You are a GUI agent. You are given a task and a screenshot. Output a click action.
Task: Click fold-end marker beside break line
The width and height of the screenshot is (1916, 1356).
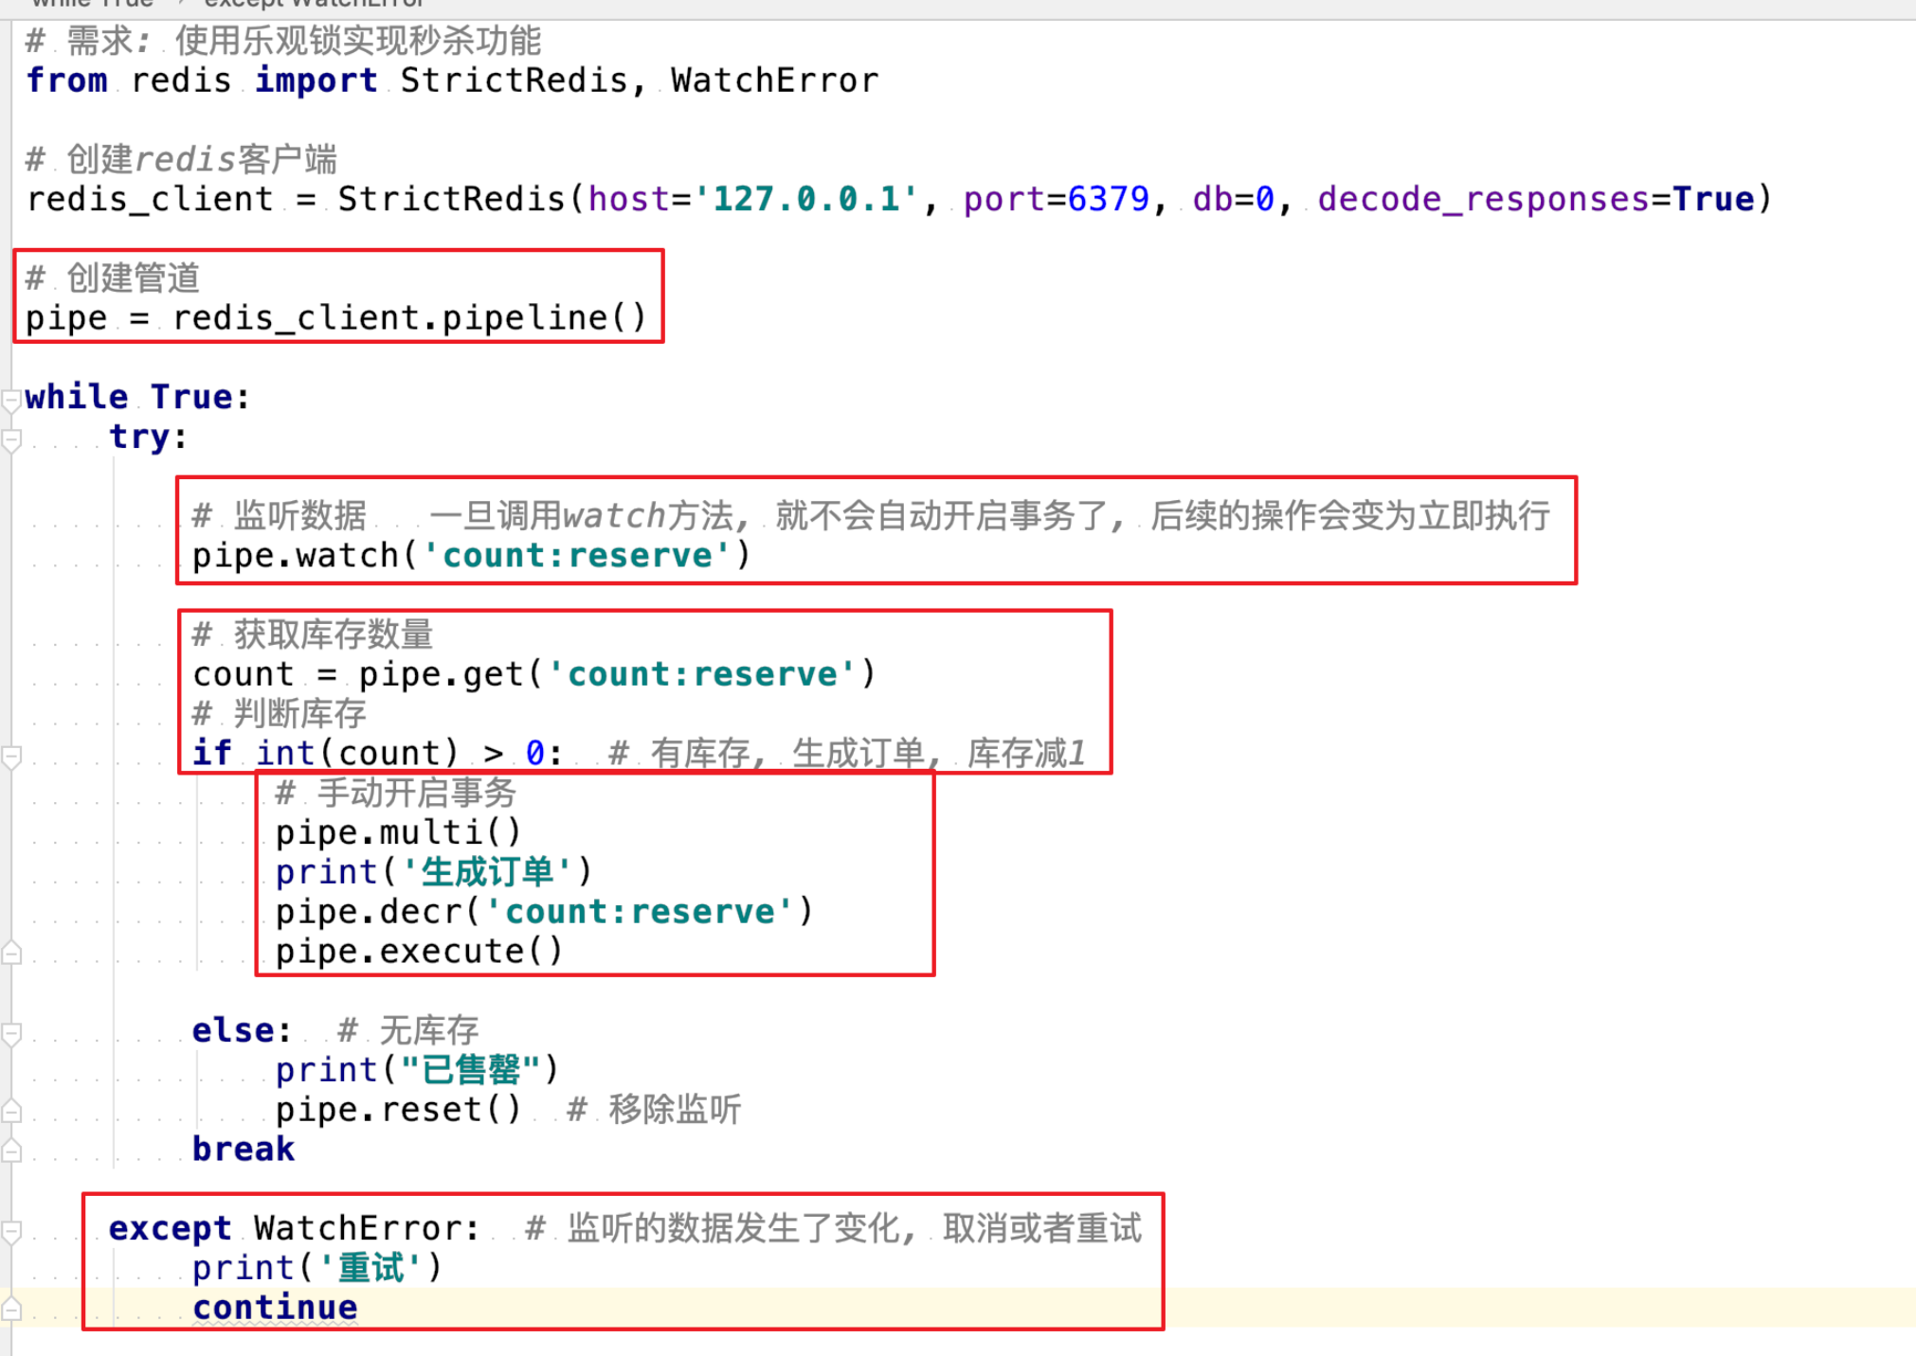click(11, 1151)
